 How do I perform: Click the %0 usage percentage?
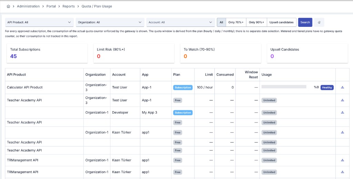316,87
